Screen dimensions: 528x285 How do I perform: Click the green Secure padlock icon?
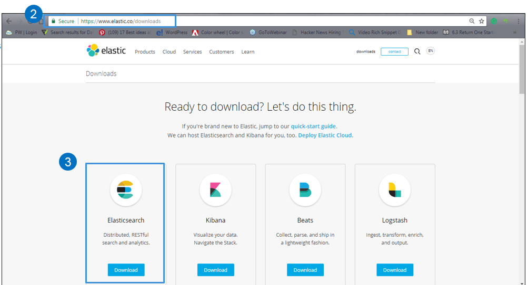(53, 21)
